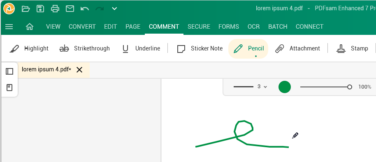Screen dimensions: 376x162
Task: Add a Sticker Note
Action: tap(200, 48)
